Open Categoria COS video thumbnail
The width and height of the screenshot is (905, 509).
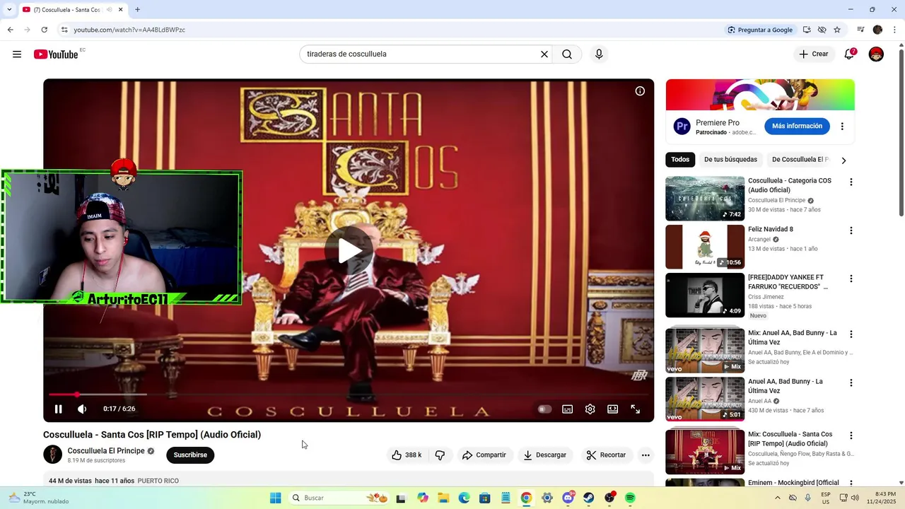pos(705,199)
